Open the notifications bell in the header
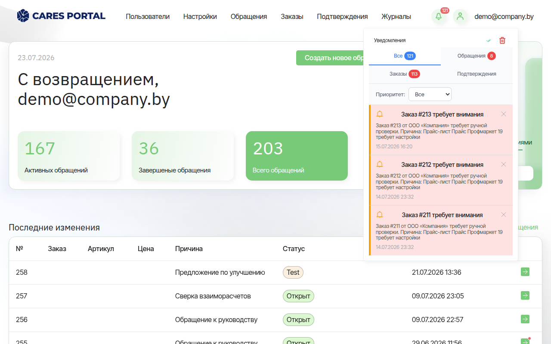The width and height of the screenshot is (551, 344). pos(439,16)
